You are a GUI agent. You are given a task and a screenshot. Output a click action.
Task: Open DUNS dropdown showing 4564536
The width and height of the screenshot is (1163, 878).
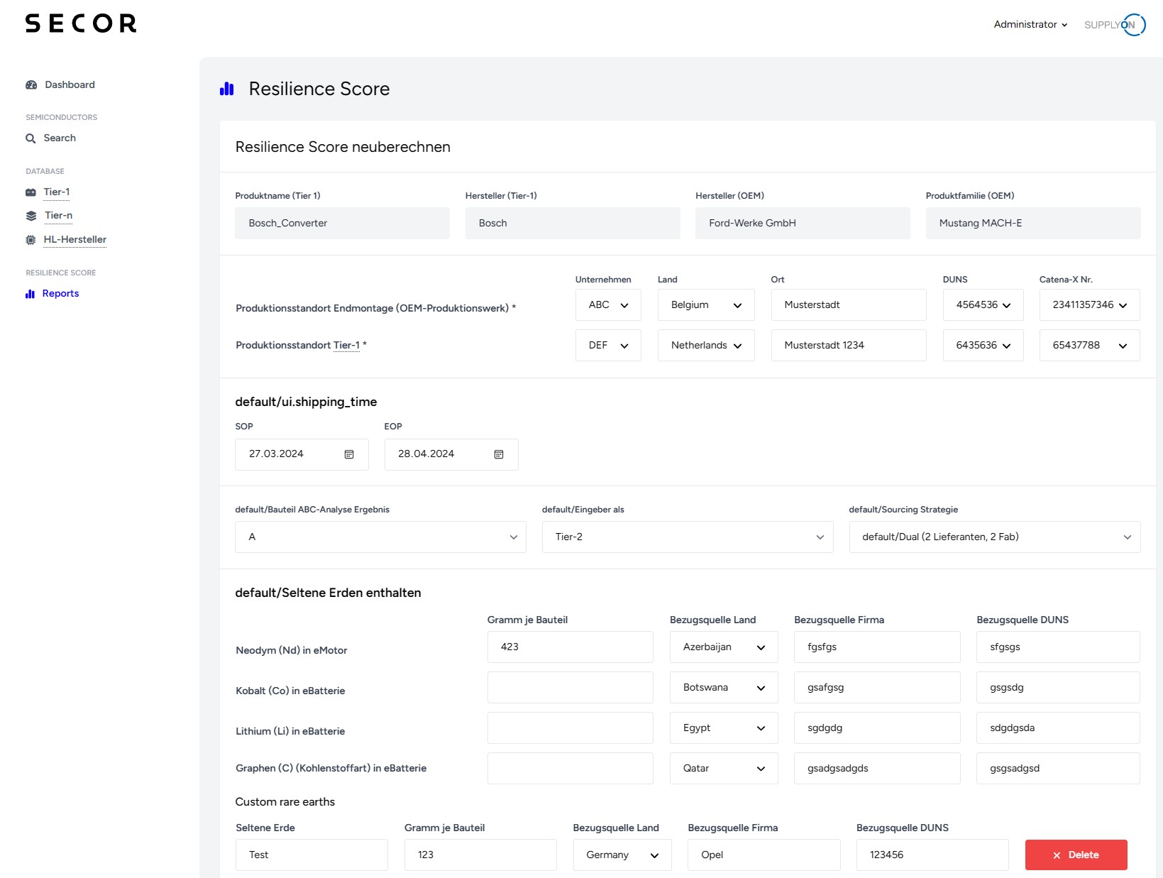[983, 305]
